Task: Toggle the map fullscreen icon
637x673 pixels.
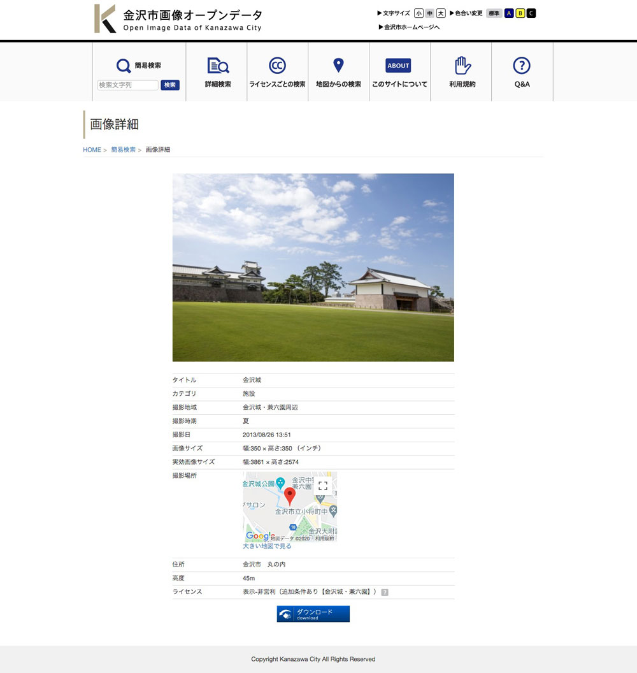Action: click(x=323, y=486)
